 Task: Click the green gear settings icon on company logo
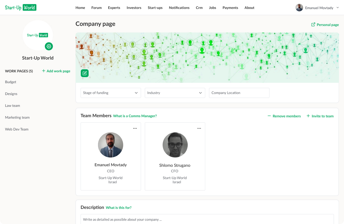(49, 46)
